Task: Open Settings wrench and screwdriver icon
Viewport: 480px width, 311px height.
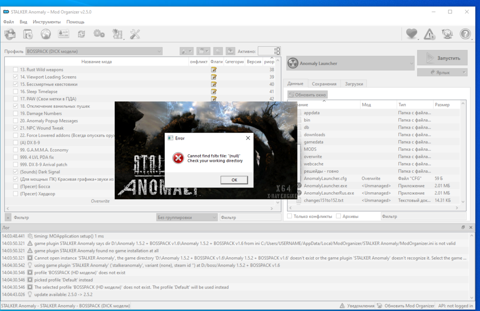Action: click(x=135, y=34)
